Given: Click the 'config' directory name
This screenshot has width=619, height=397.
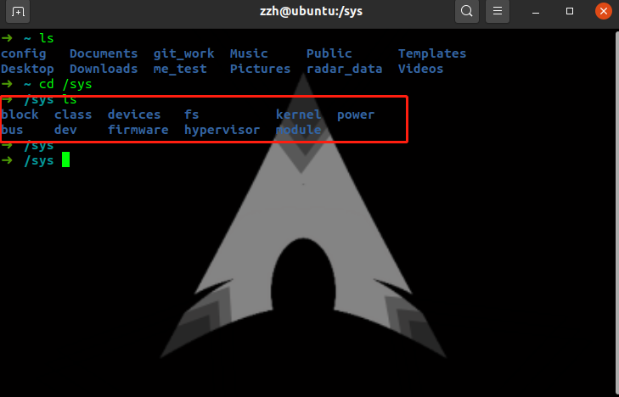Looking at the screenshot, I should click(23, 53).
